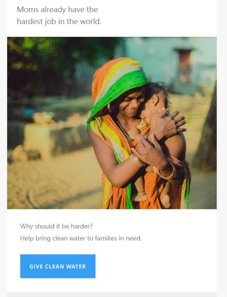Screen dimensions: 227x297
Task: Click 'Help bring clean water to families' sentence
Action: click(x=81, y=238)
